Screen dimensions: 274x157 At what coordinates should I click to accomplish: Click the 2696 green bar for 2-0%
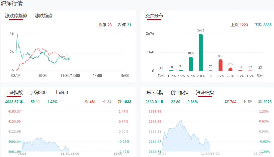pyautogui.click(x=201, y=52)
